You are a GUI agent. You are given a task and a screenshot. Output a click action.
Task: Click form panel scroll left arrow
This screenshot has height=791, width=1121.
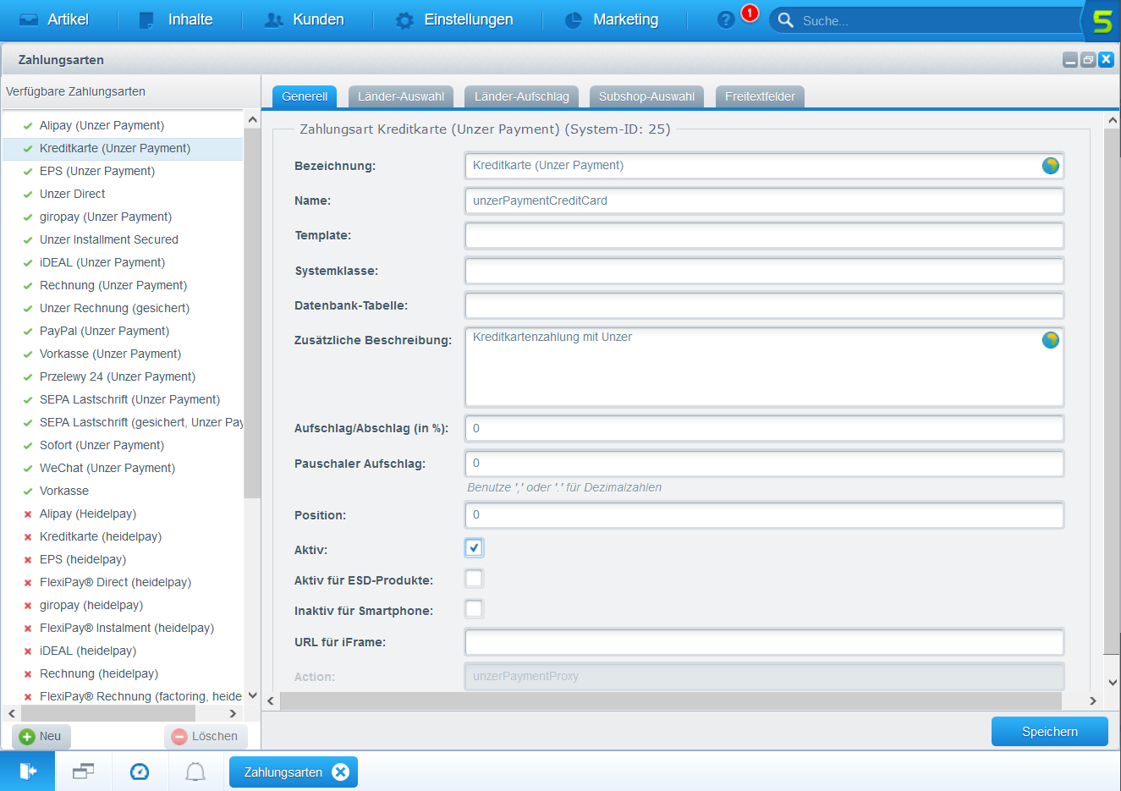(271, 701)
